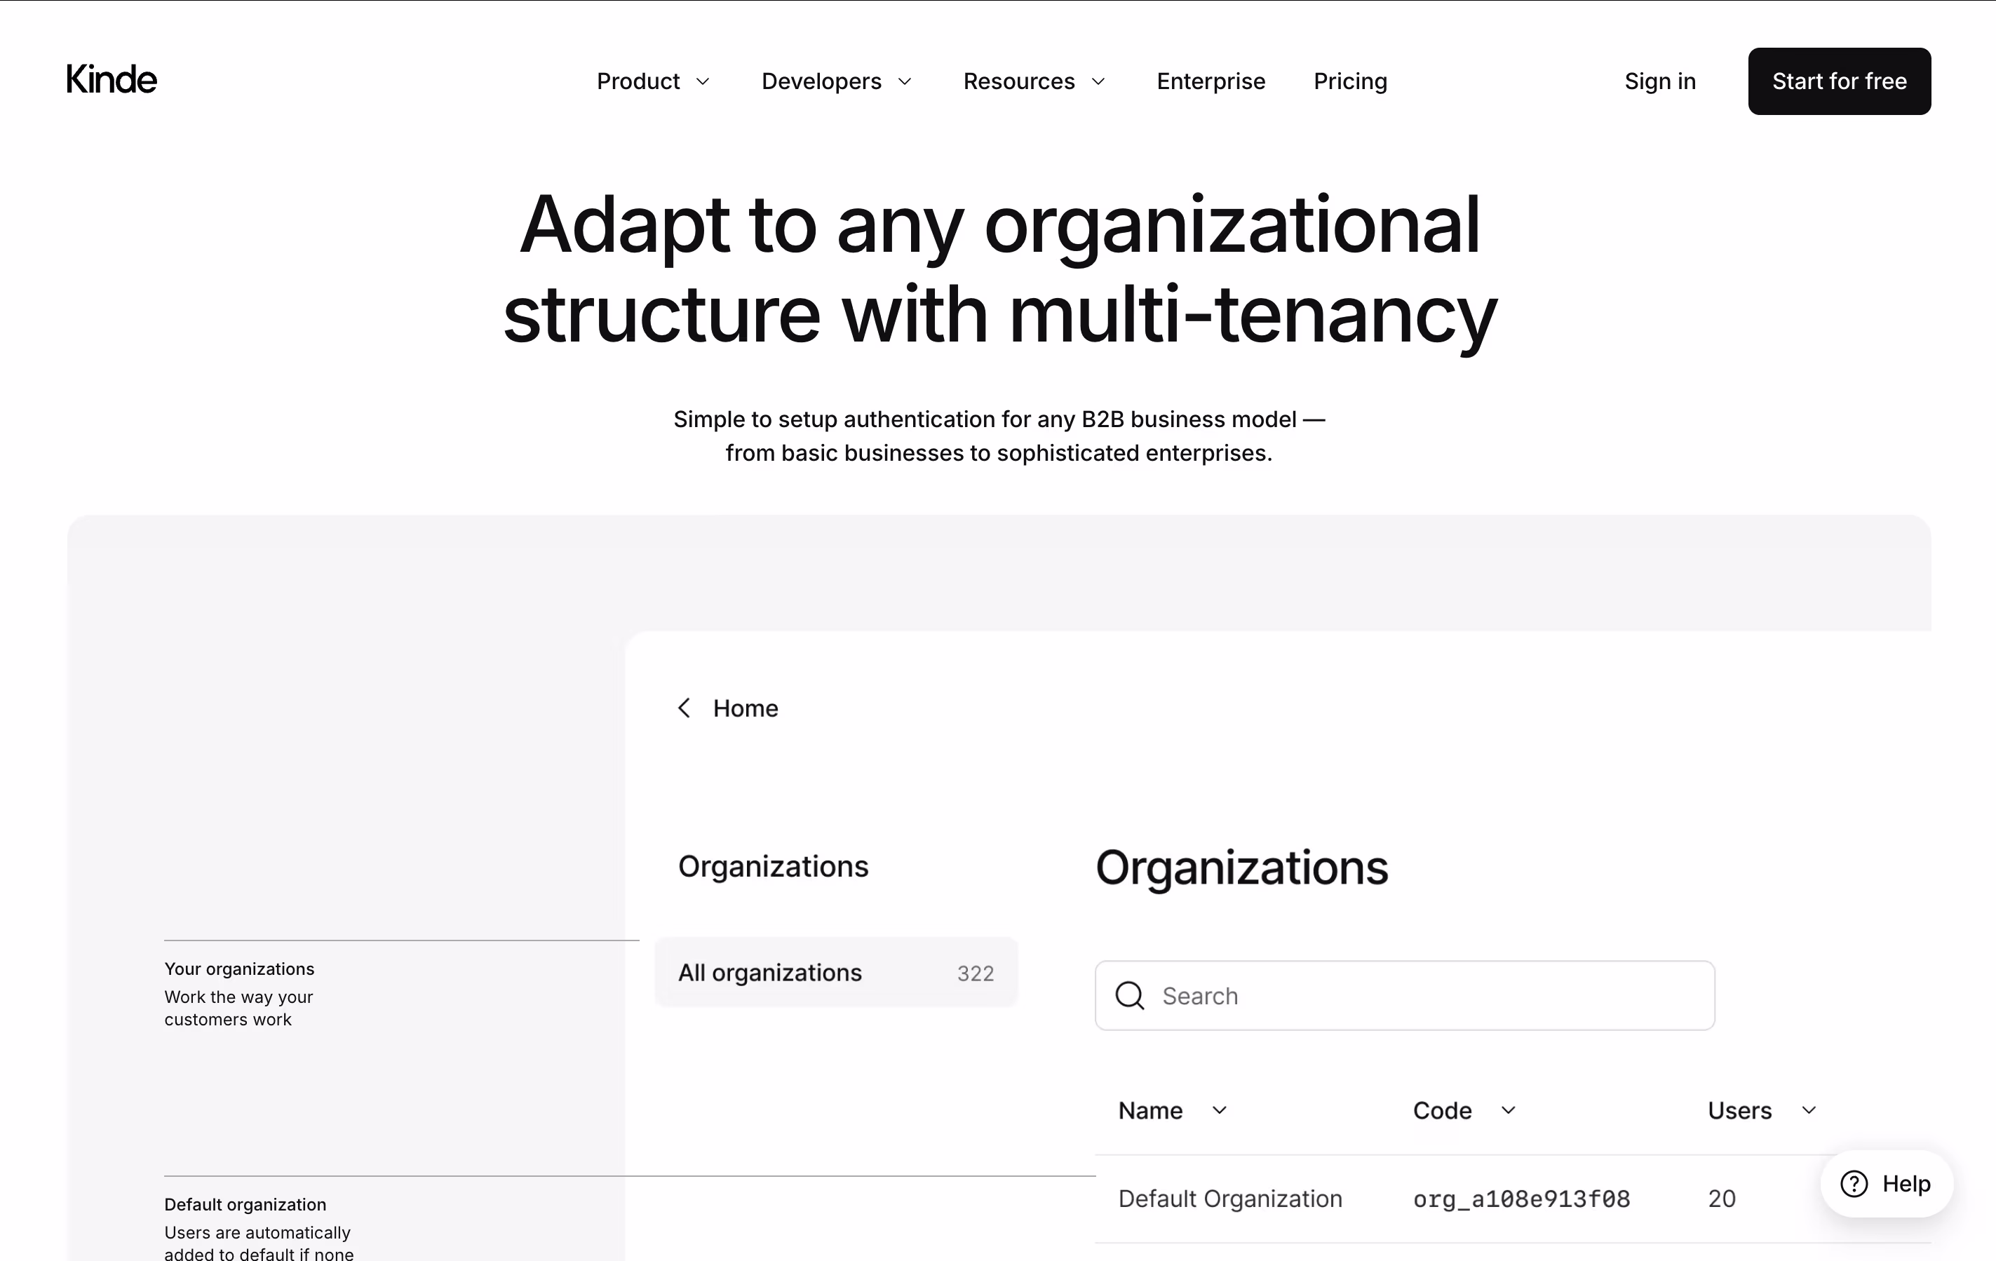
Task: Sort by the Name column header
Action: (x=1149, y=1110)
